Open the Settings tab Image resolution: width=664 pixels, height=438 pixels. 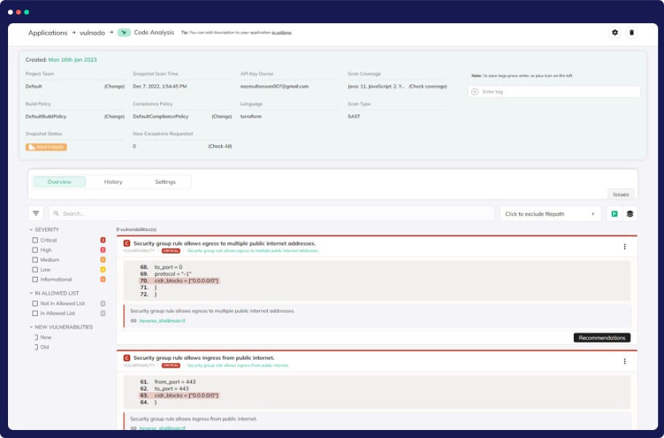165,182
